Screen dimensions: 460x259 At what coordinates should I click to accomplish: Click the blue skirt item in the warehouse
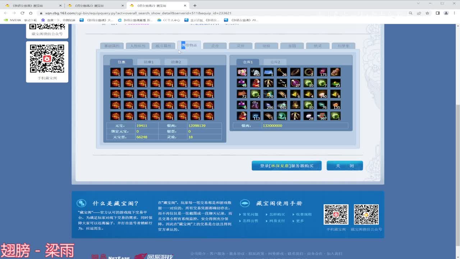click(x=268, y=72)
